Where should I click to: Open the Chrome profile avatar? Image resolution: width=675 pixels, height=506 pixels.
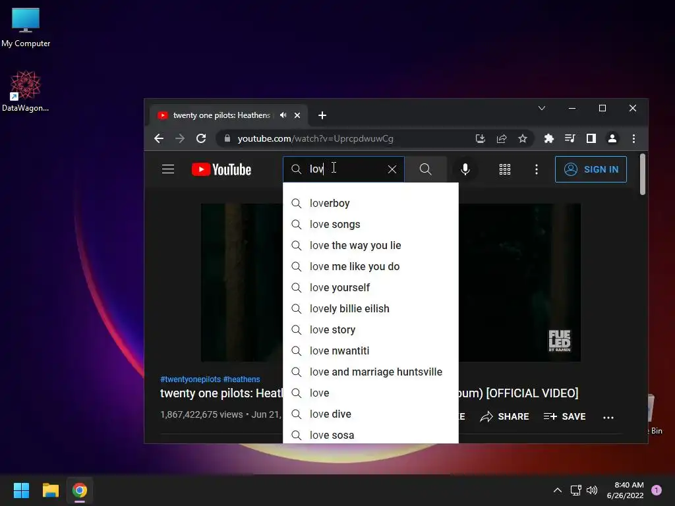pyautogui.click(x=612, y=138)
